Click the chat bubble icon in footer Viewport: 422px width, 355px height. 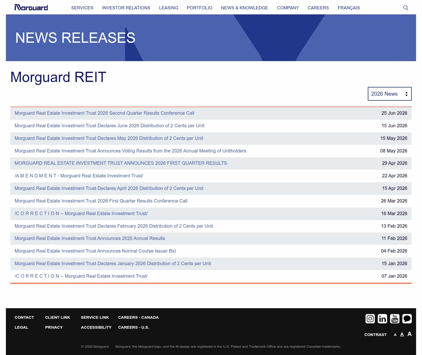(x=407, y=318)
